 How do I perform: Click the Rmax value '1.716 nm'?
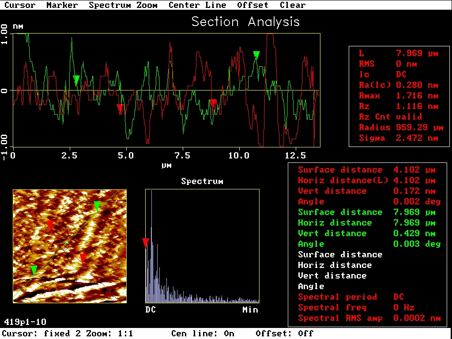417,95
